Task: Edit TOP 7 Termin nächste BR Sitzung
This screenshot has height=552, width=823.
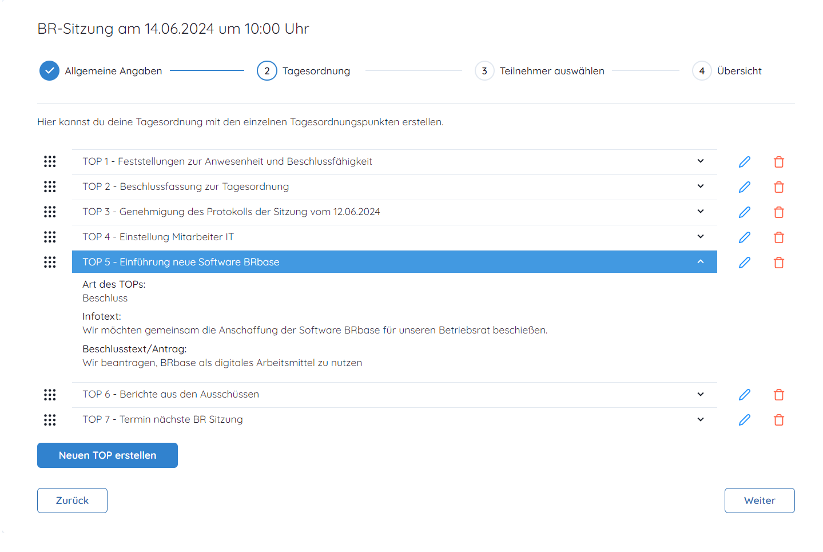Action: [744, 420]
